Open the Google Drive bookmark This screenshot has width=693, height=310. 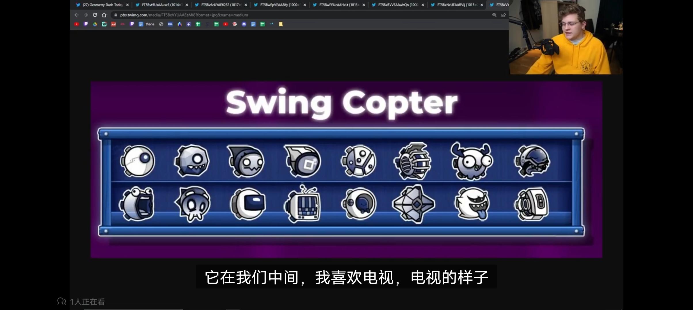click(95, 24)
